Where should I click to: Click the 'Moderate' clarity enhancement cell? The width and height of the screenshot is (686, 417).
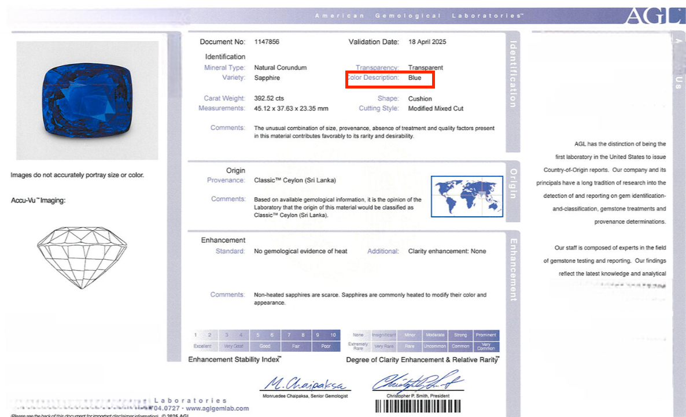[436, 335]
